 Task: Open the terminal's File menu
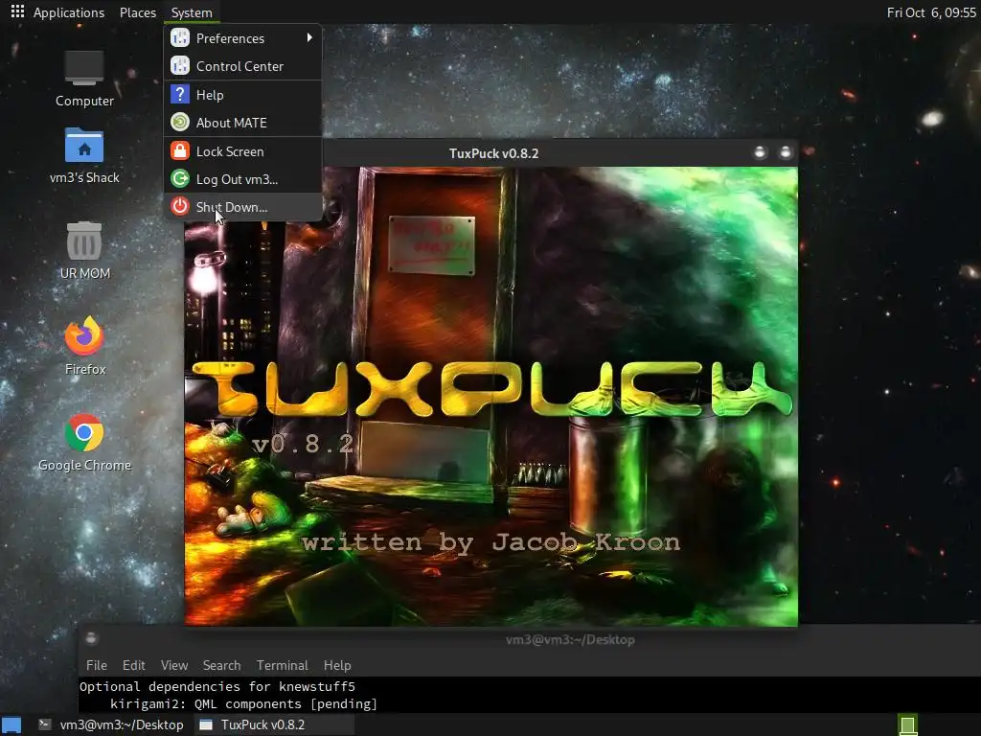(x=97, y=665)
